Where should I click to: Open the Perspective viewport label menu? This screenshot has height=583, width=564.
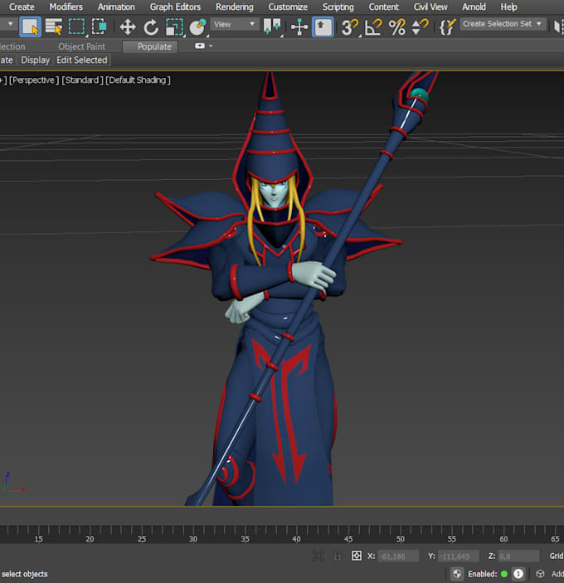pos(34,80)
